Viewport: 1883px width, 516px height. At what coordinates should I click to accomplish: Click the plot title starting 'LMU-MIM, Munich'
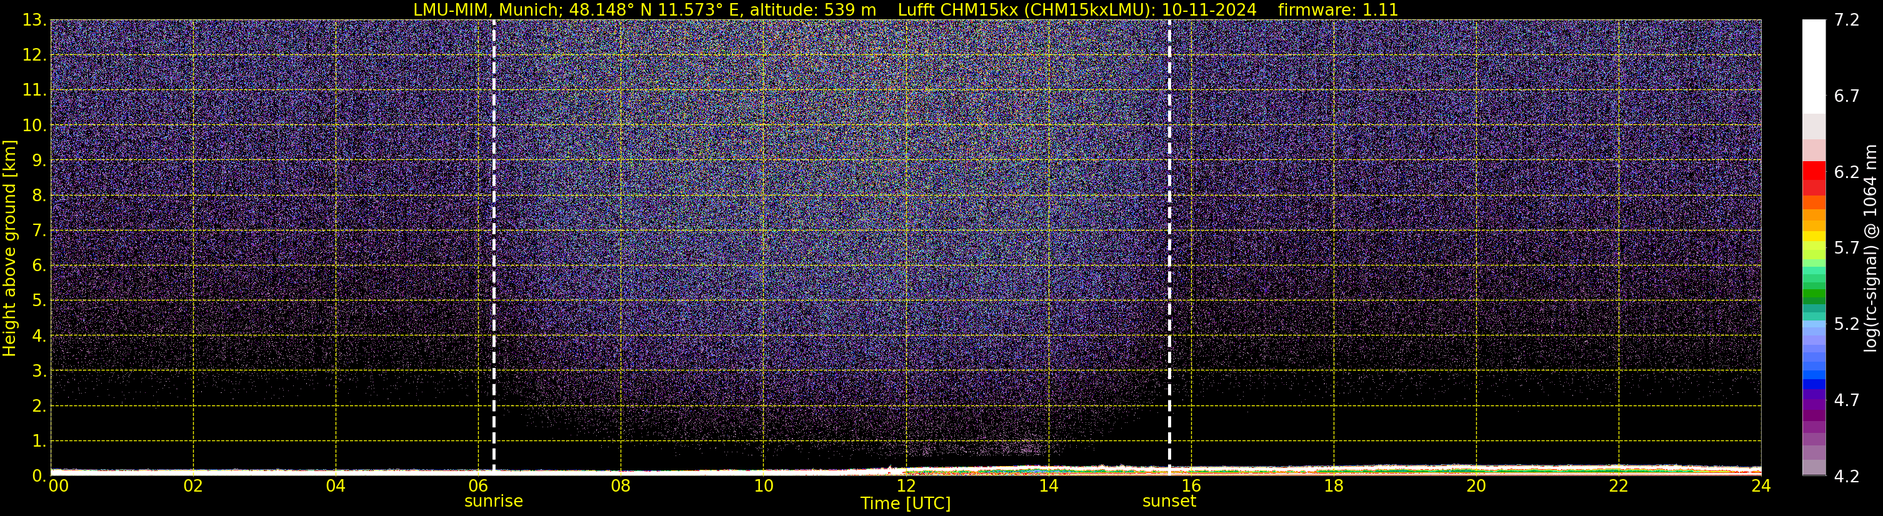906,9
